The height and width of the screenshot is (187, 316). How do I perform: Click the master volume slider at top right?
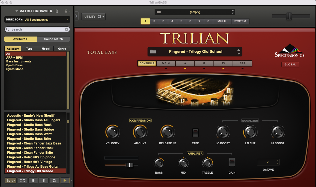291,16
